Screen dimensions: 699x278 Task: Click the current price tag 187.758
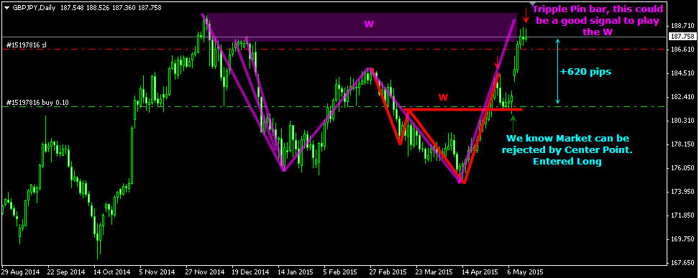point(682,37)
